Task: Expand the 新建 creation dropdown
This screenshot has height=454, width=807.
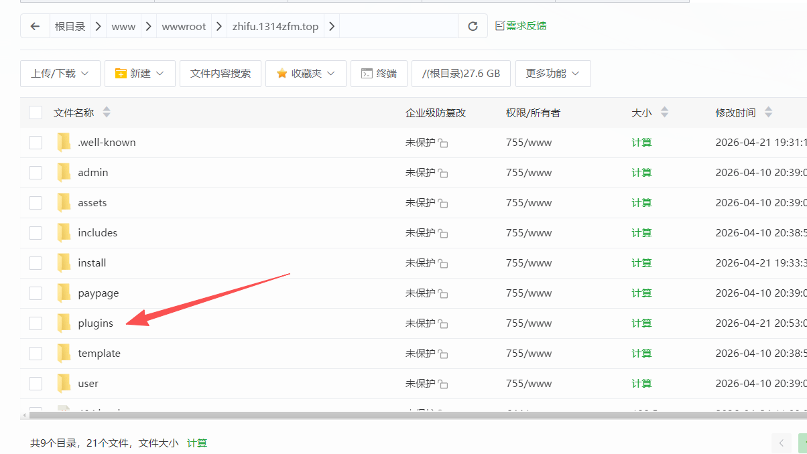Action: (139, 74)
